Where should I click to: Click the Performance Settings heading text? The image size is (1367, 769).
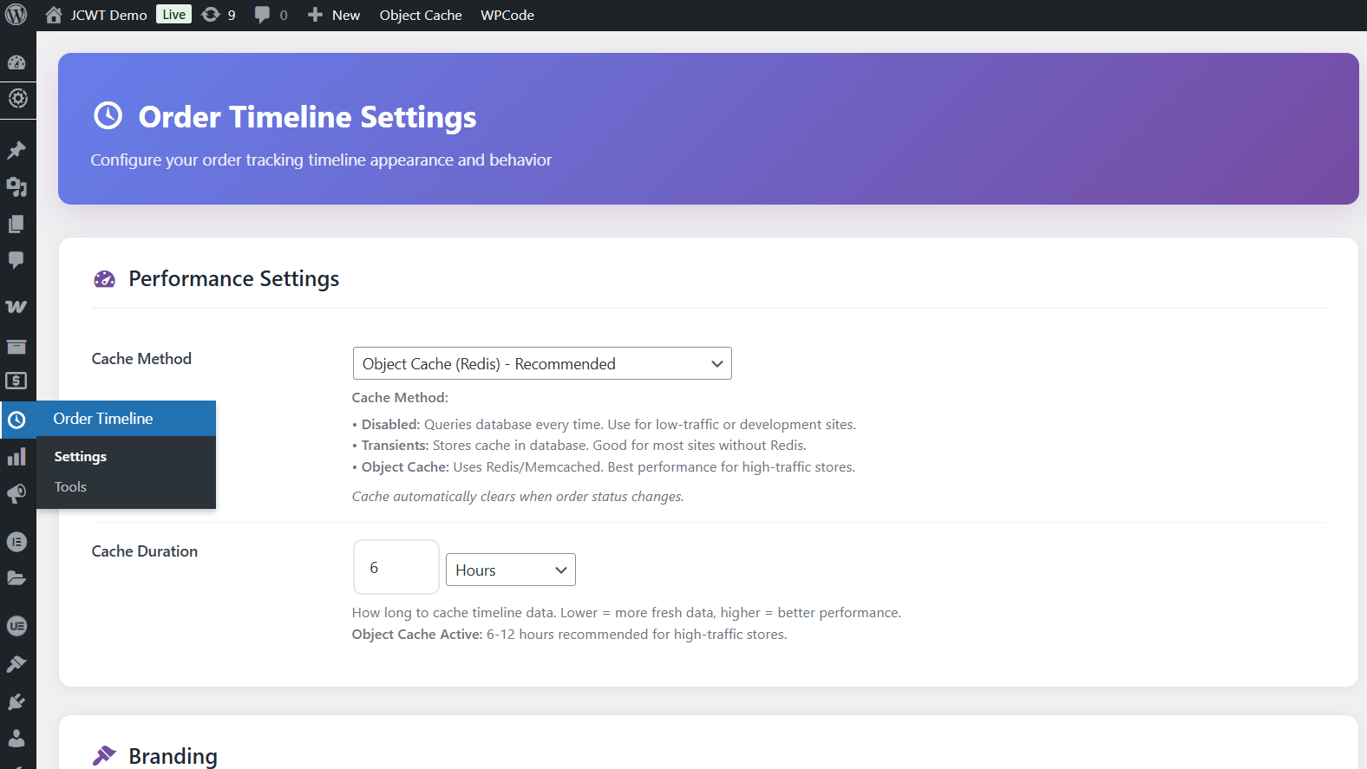(234, 278)
